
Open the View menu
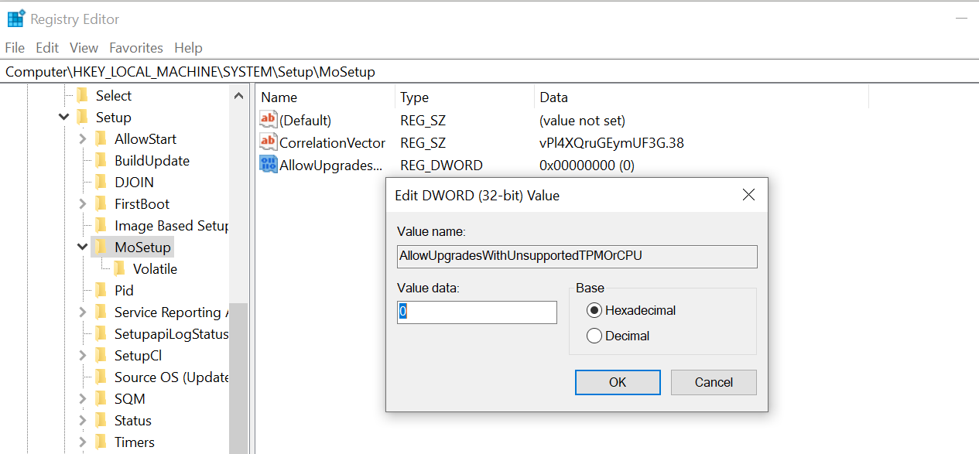pyautogui.click(x=84, y=47)
